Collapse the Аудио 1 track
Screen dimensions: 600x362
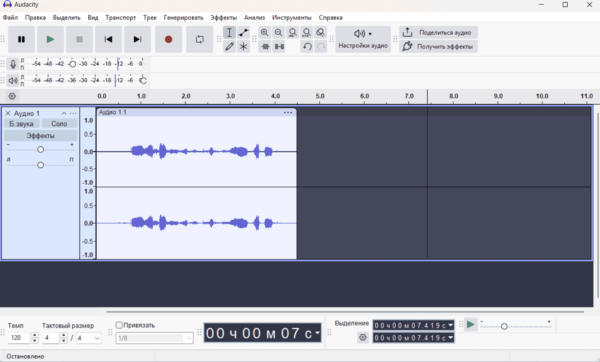(64, 113)
